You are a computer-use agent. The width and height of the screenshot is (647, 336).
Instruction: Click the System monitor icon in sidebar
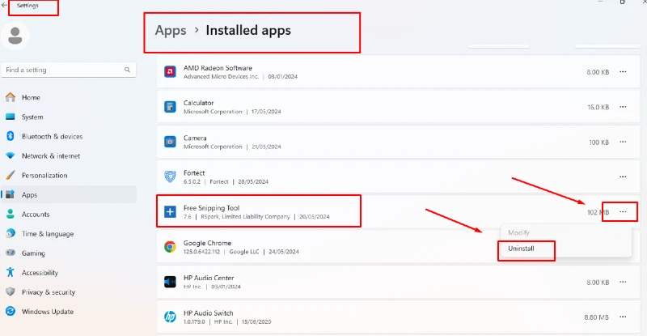[x=11, y=117]
